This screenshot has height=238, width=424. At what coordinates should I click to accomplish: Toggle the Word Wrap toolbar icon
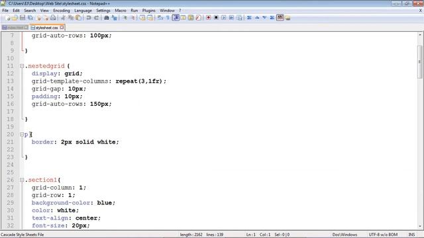(160, 18)
